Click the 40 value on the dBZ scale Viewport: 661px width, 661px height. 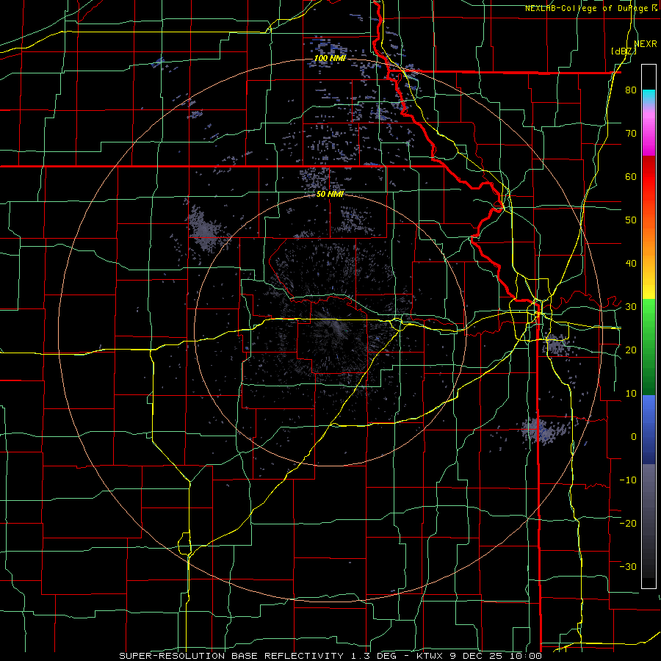631,264
